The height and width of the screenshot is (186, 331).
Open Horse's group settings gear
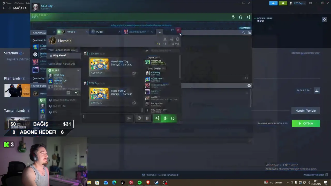click(178, 39)
